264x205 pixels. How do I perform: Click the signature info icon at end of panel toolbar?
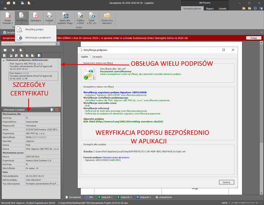click(x=39, y=55)
